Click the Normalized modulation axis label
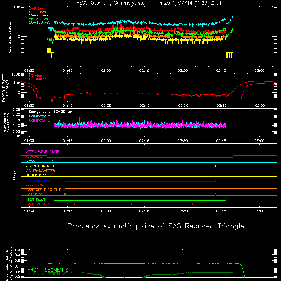Image resolution: width=281 pixels, height=281 pixels. click(x=6, y=123)
